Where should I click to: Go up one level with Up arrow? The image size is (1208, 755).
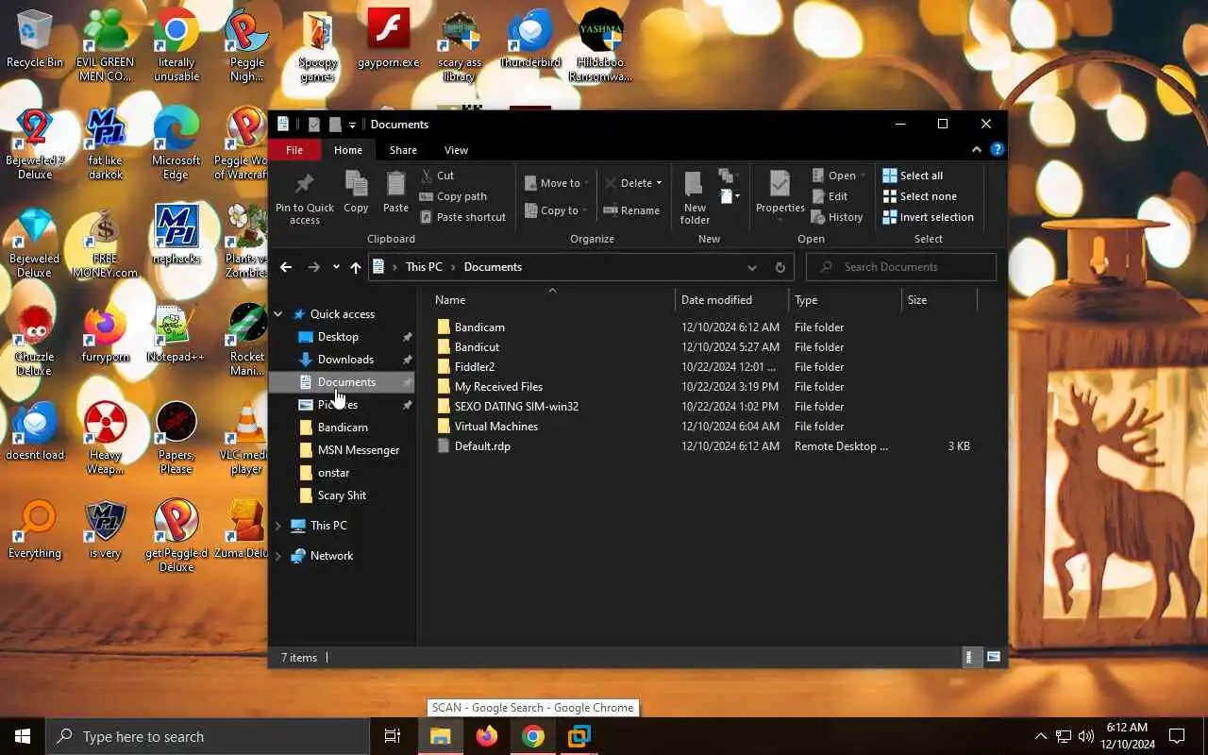(355, 267)
